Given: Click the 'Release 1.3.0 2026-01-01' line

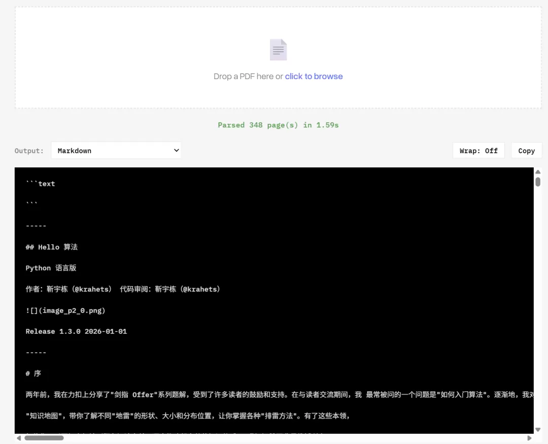Looking at the screenshot, I should click(x=76, y=331).
